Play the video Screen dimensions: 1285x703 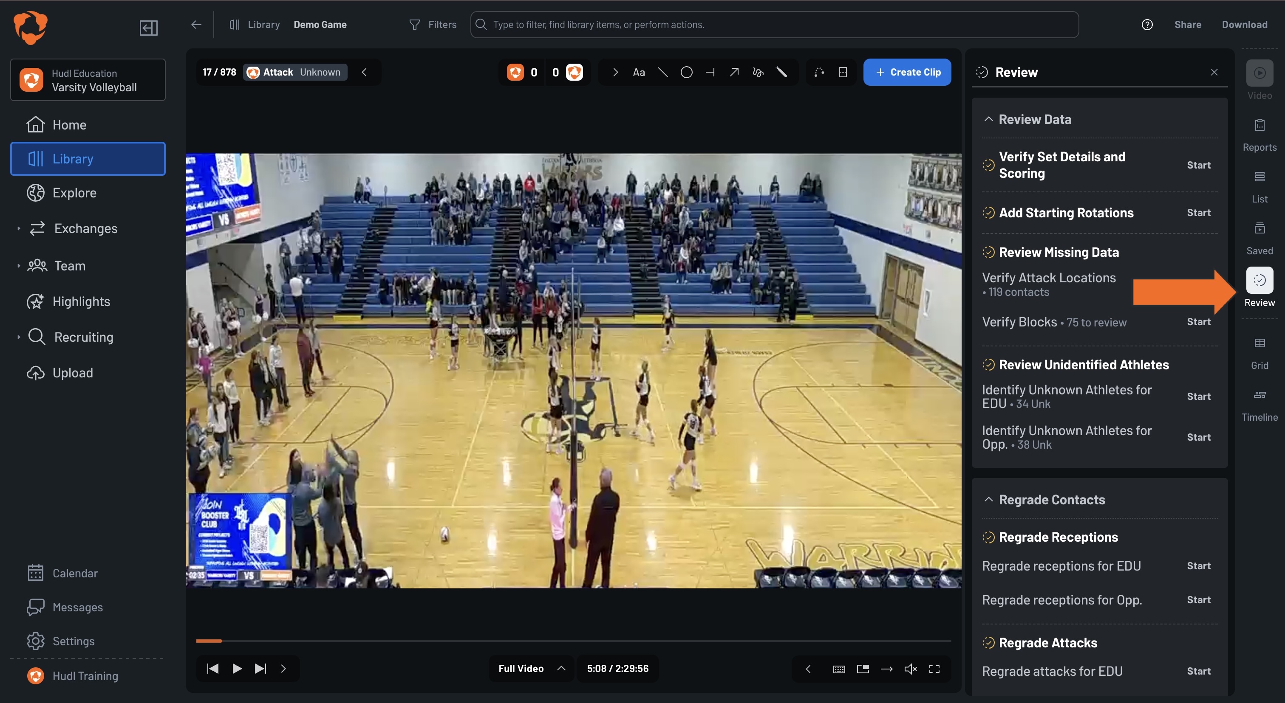[237, 669]
